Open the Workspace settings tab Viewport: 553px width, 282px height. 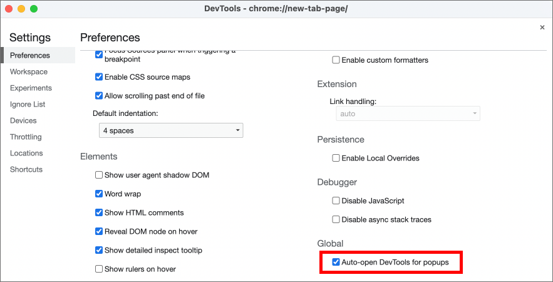click(x=29, y=72)
